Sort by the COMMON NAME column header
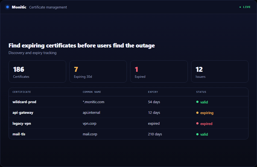257x167 pixels. [x=92, y=92]
